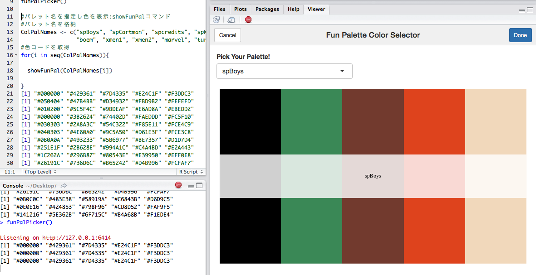Image resolution: width=536 pixels, height=275 pixels.
Task: Click editor row containing "#0B0A0A"
Action: 108,140
